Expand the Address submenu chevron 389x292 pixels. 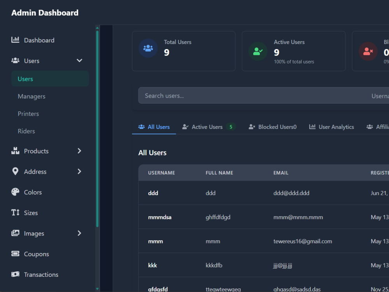(79, 171)
